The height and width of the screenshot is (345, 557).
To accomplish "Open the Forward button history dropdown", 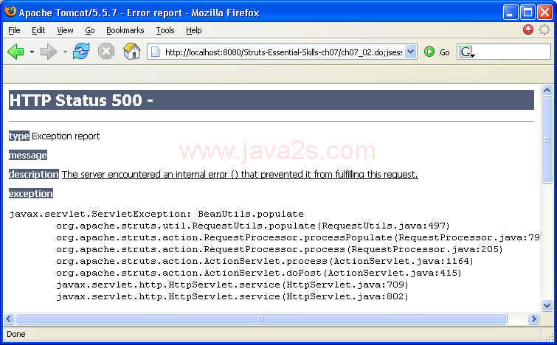I will pos(64,52).
